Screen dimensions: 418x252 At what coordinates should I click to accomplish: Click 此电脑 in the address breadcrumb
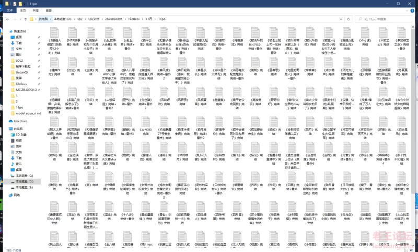pos(43,19)
